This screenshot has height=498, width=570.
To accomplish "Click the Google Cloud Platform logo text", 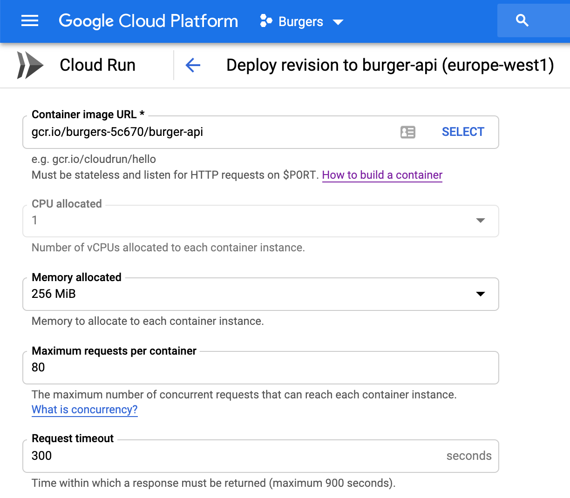I will (148, 21).
